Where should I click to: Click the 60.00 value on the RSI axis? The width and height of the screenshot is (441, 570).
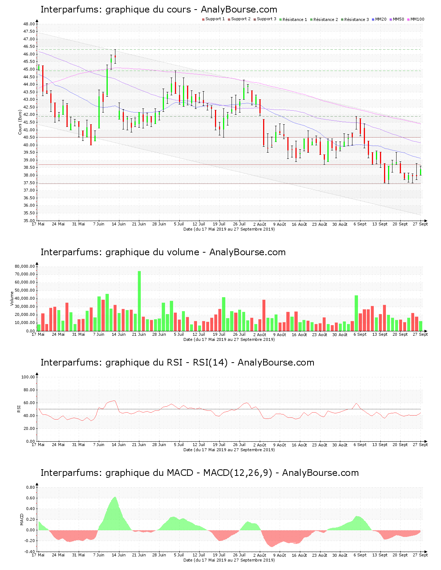[29, 403]
